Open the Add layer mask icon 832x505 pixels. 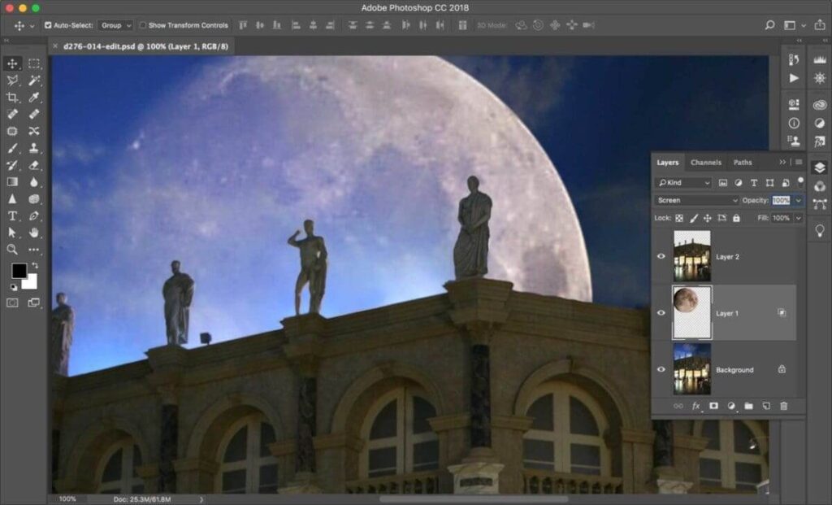713,405
